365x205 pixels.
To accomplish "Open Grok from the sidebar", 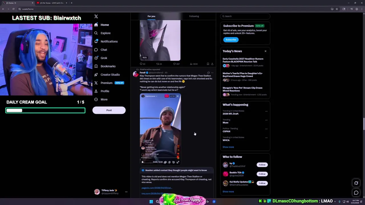I will point(101,58).
